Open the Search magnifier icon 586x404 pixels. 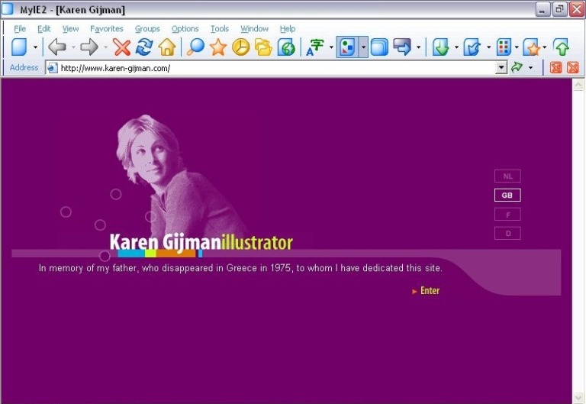coord(196,47)
